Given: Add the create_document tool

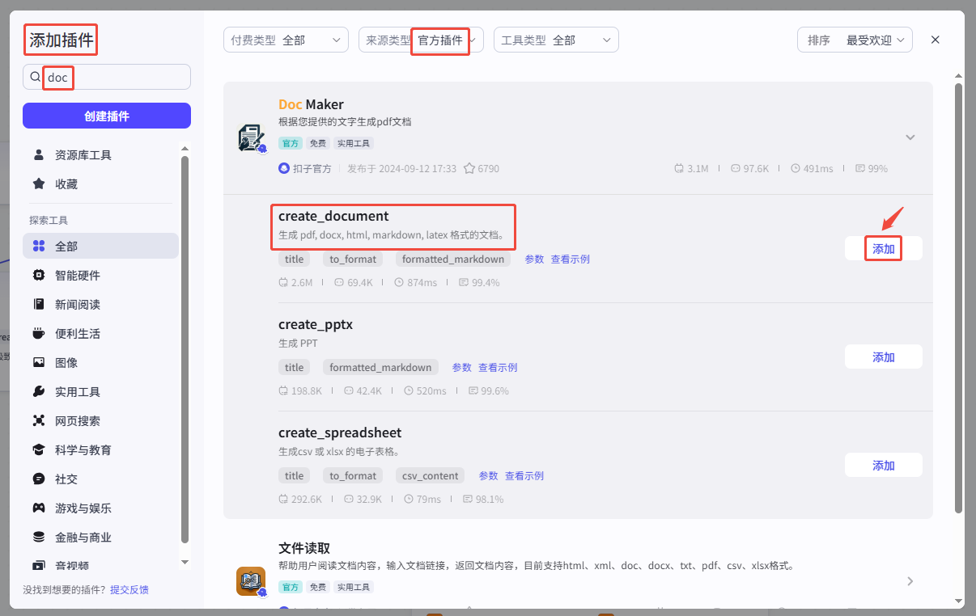Looking at the screenshot, I should pyautogui.click(x=883, y=249).
